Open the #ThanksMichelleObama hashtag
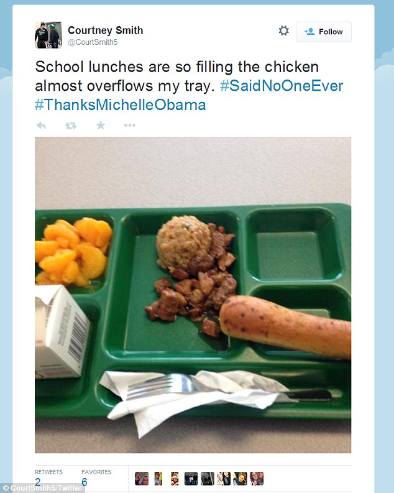This screenshot has width=394, height=493. [x=121, y=104]
